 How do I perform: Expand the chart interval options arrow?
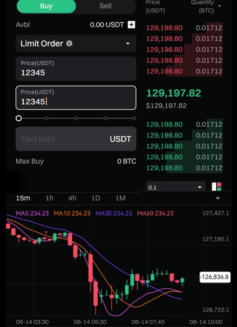click(218, 198)
